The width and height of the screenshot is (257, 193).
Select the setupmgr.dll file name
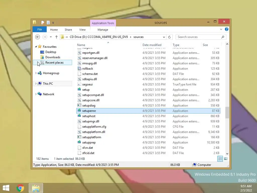click(91, 121)
